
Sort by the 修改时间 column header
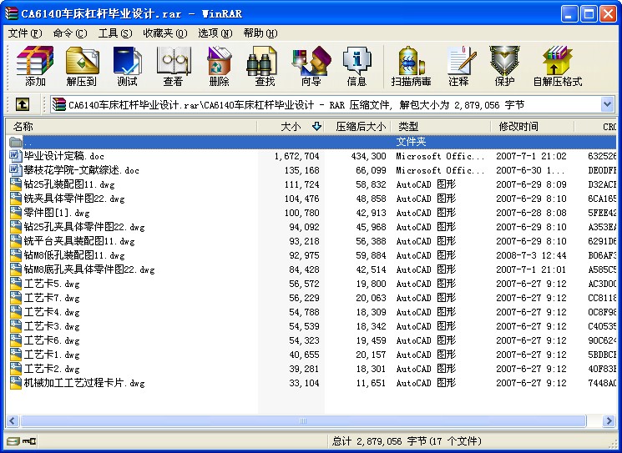pyautogui.click(x=533, y=127)
